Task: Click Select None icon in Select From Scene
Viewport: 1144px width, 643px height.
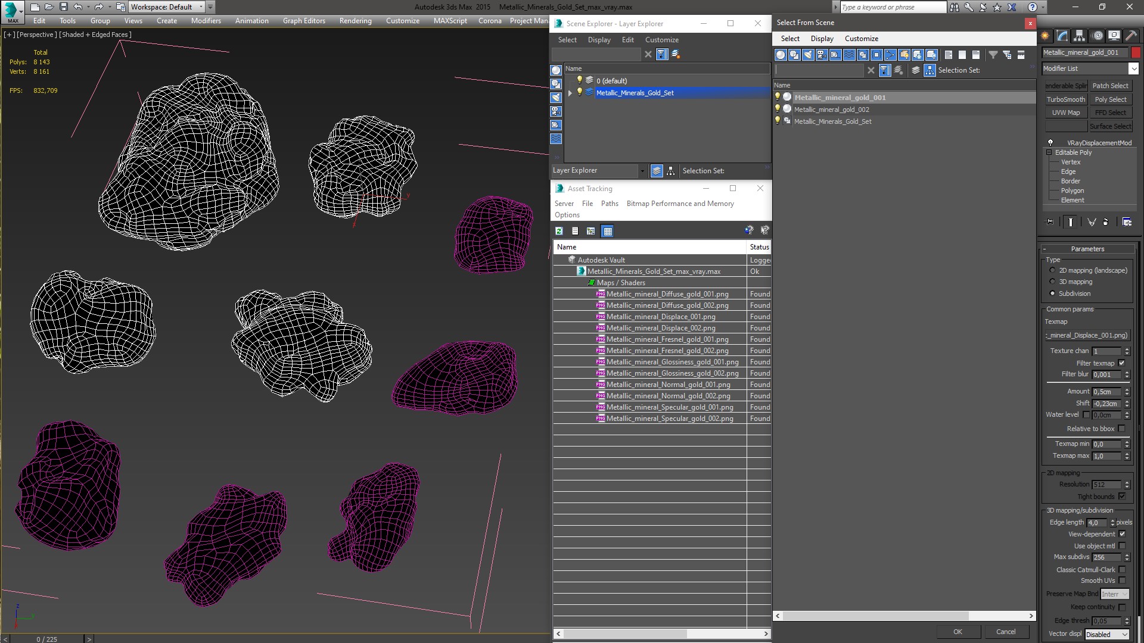Action: 962,55
